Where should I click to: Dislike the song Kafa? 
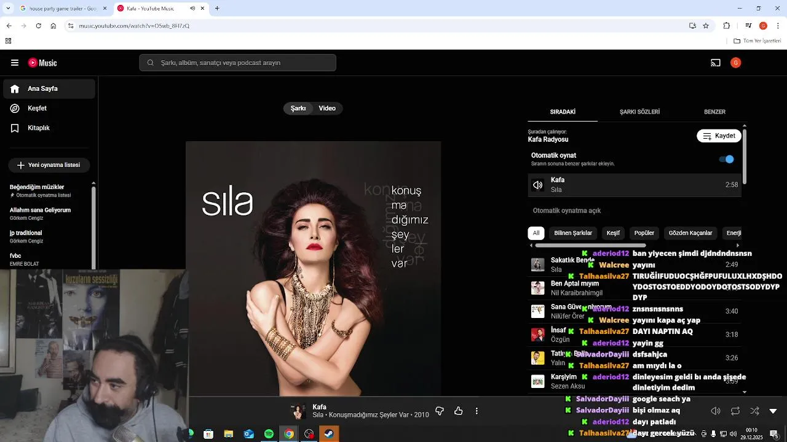click(x=440, y=411)
